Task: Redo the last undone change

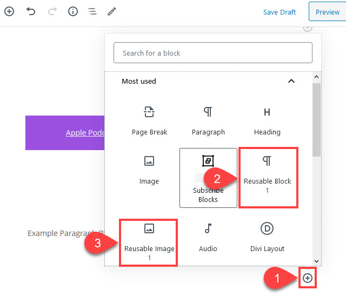Action: click(52, 11)
